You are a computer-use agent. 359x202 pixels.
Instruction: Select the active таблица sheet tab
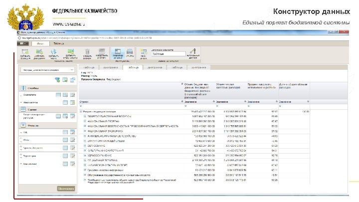pos(133,67)
